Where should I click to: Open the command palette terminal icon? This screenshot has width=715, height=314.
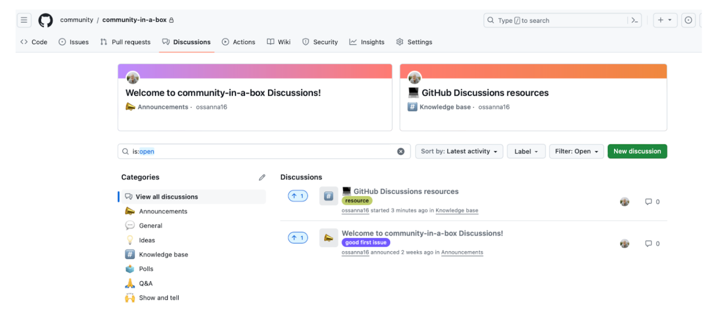tap(634, 20)
